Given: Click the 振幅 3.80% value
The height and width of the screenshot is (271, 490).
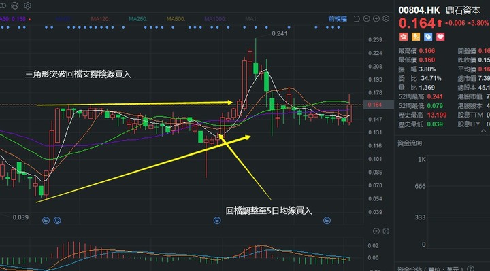Looking at the screenshot, I should tap(427, 69).
